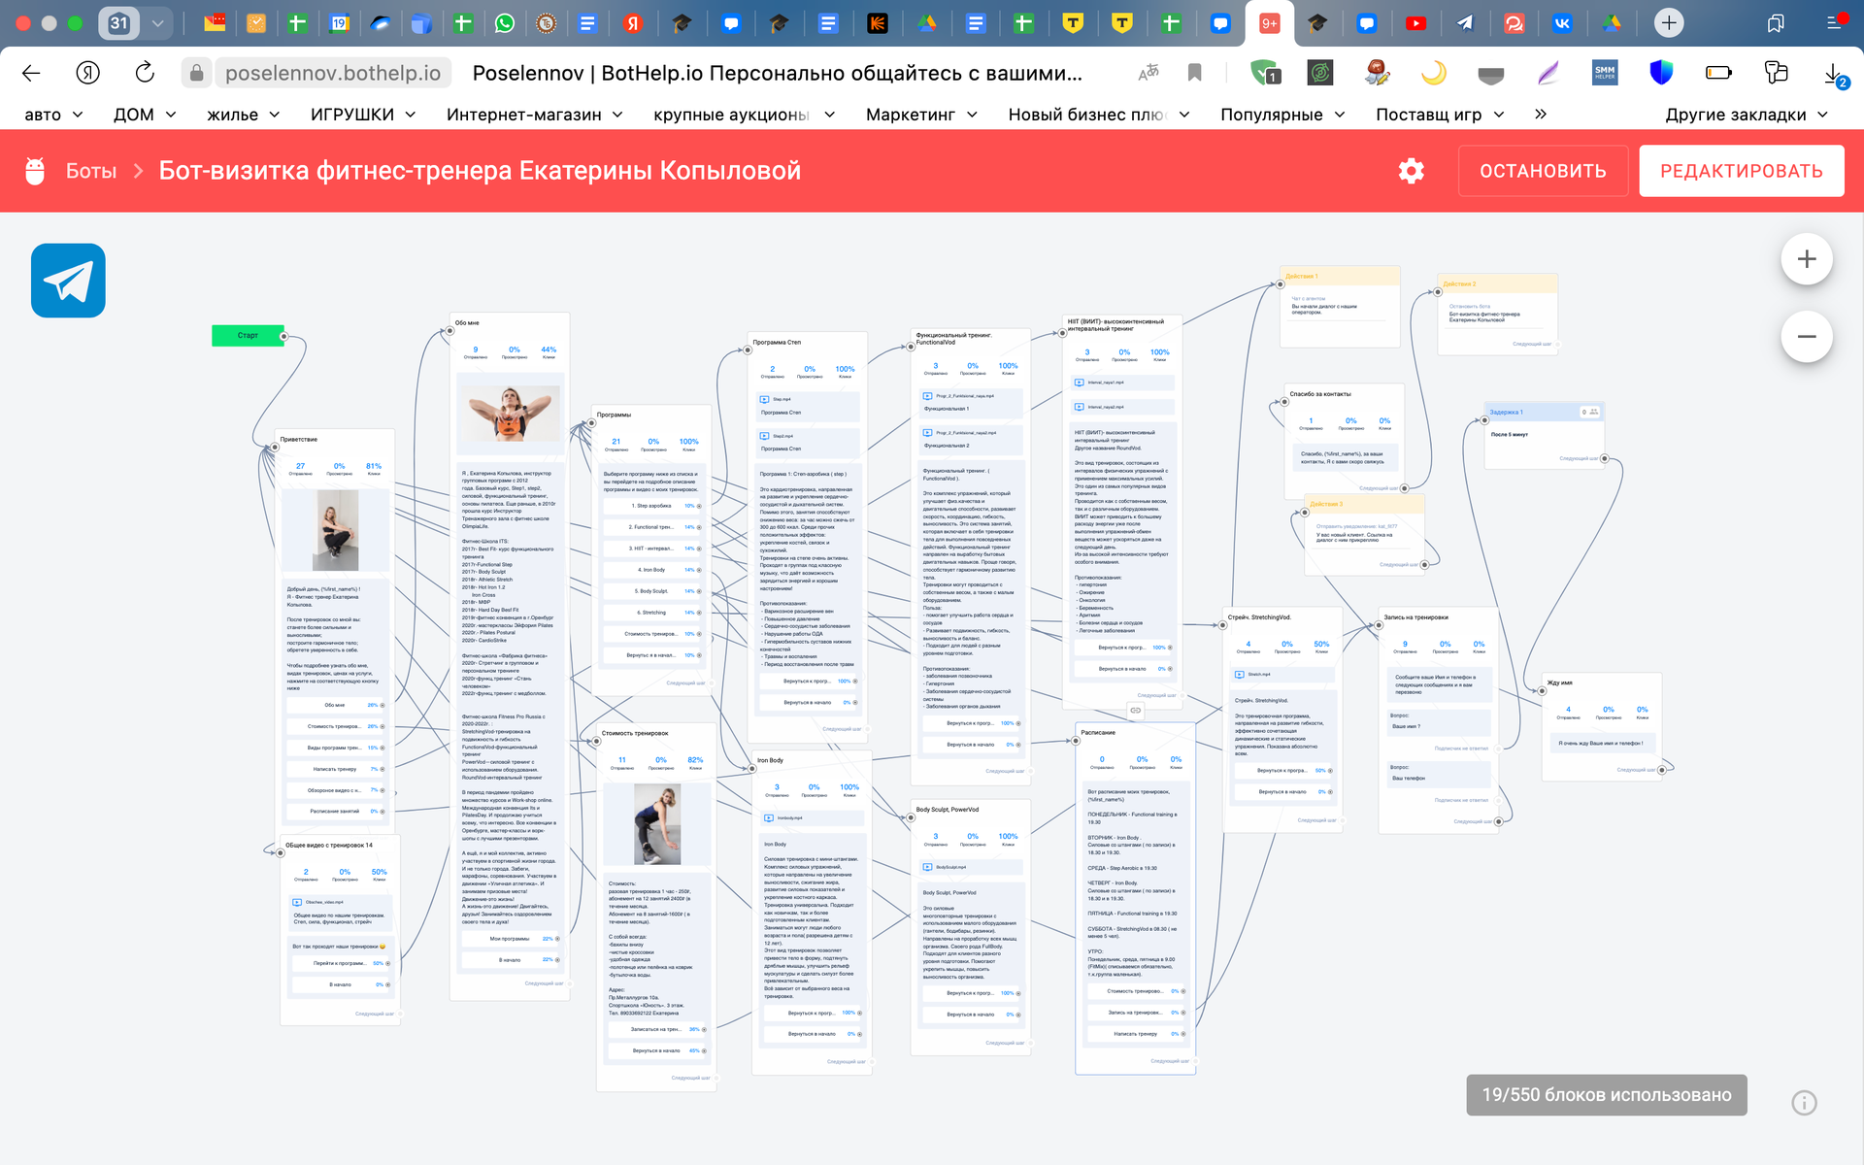Expand the ДОМ bookmarks folder
1864x1165 pixels.
click(145, 115)
